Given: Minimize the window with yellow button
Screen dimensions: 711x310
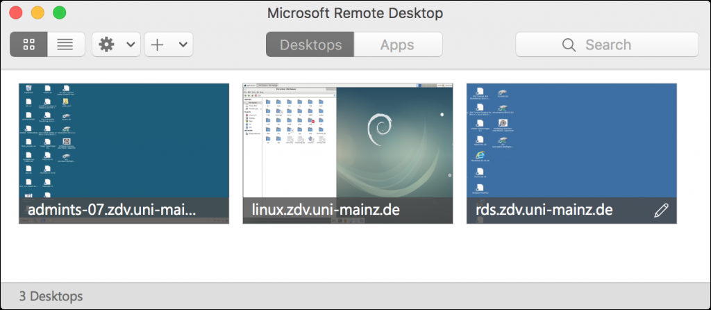Looking at the screenshot, I should [37, 13].
